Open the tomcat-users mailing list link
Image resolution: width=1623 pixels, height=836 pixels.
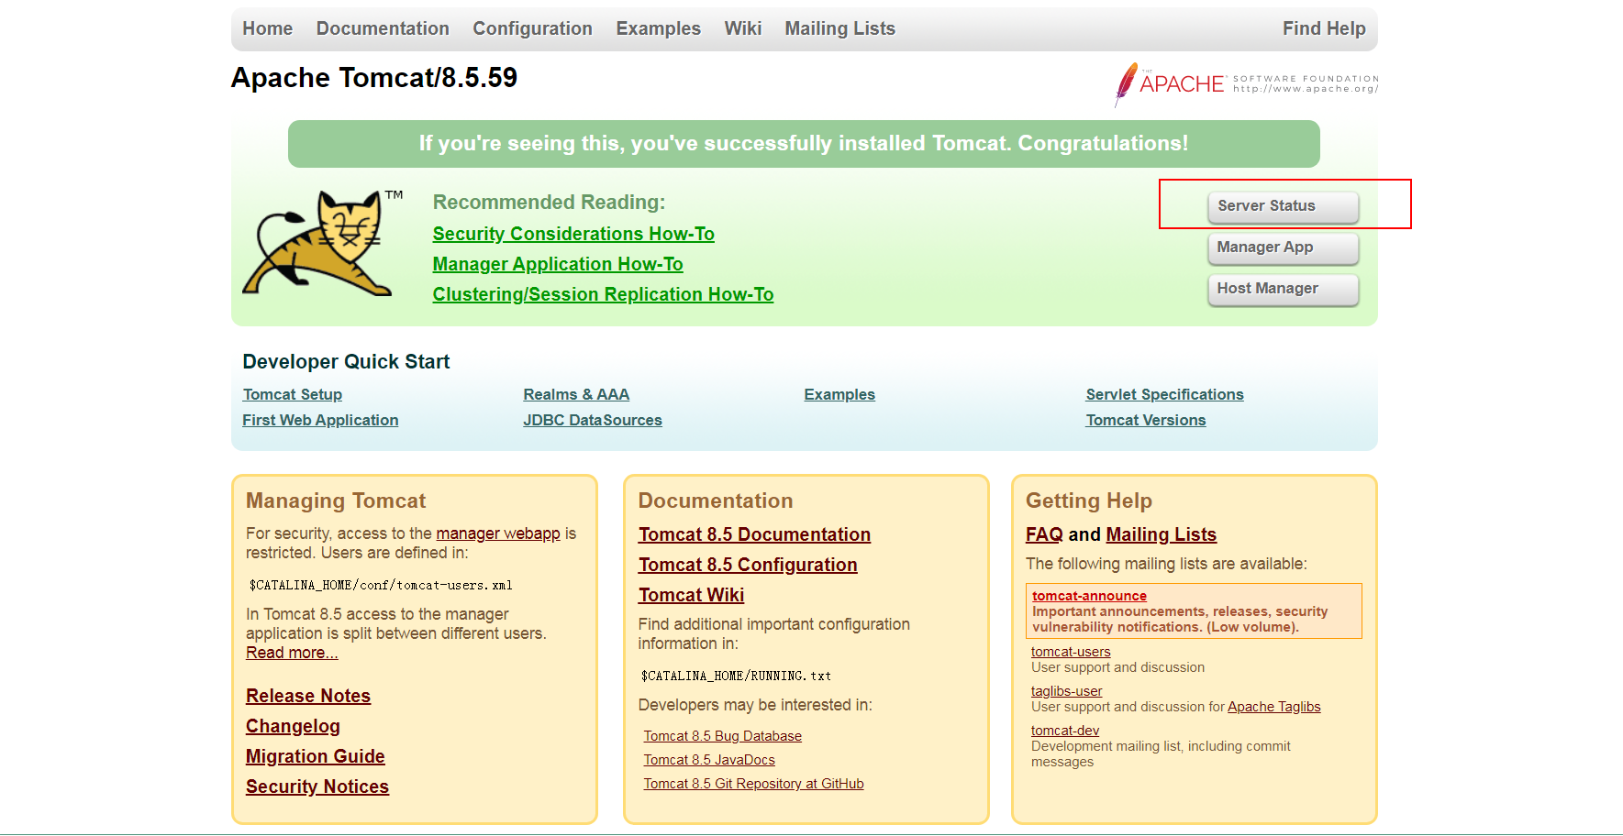click(1071, 652)
